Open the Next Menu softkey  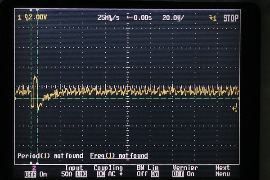pyautogui.click(x=222, y=171)
